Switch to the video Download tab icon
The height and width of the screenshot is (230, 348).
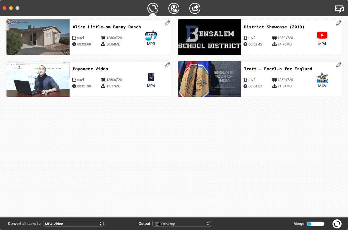tap(174, 8)
